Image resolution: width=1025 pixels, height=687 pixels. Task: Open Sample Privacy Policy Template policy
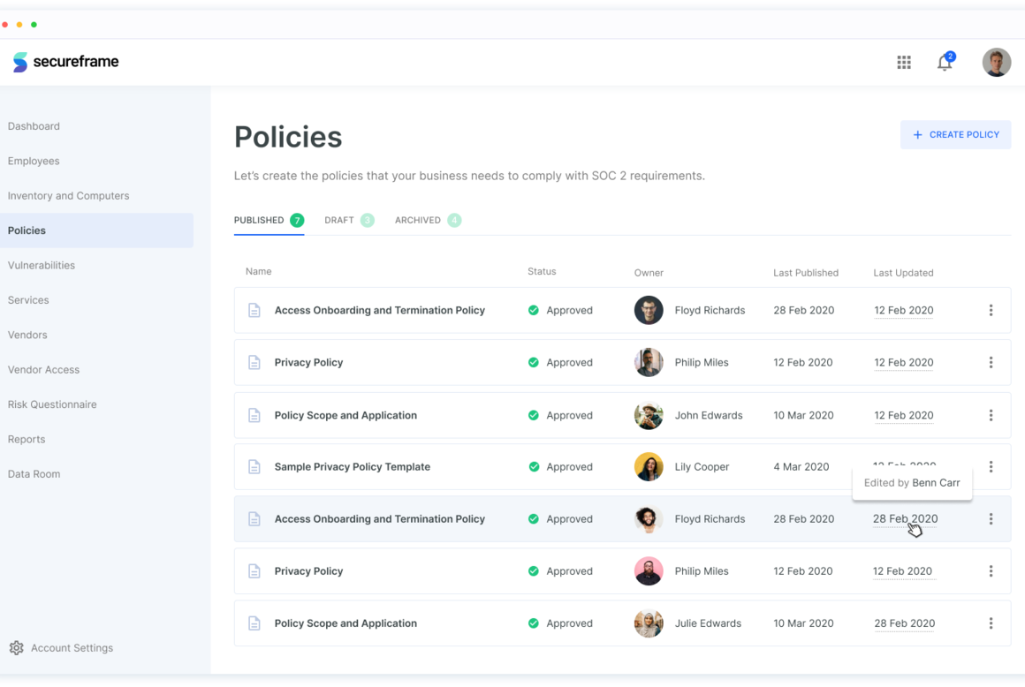(x=353, y=467)
